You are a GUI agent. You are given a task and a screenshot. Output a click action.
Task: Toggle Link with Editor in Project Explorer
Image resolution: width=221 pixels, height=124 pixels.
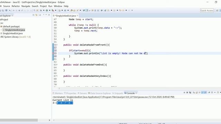pos(36,15)
